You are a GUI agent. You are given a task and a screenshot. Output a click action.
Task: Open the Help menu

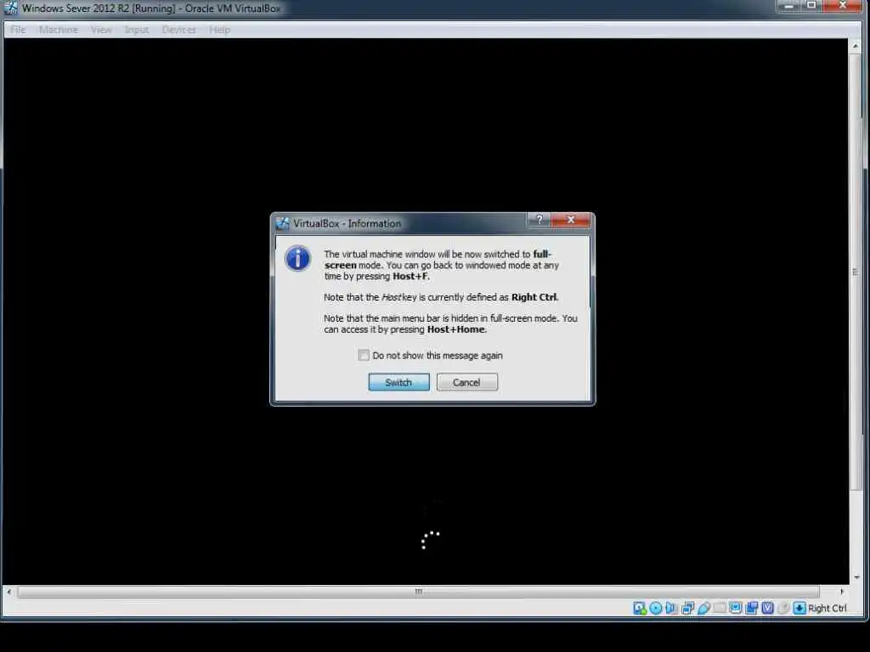point(220,30)
